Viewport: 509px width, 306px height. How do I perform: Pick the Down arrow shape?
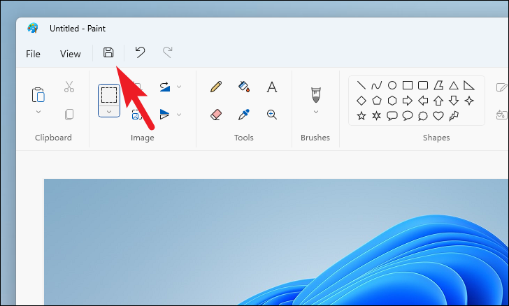click(x=454, y=101)
